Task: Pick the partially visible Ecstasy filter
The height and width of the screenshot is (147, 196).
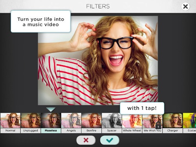Action: tap(189, 120)
